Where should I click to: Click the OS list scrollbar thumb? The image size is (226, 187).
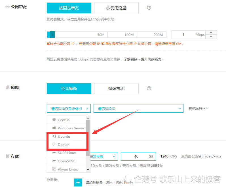(x=88, y=138)
